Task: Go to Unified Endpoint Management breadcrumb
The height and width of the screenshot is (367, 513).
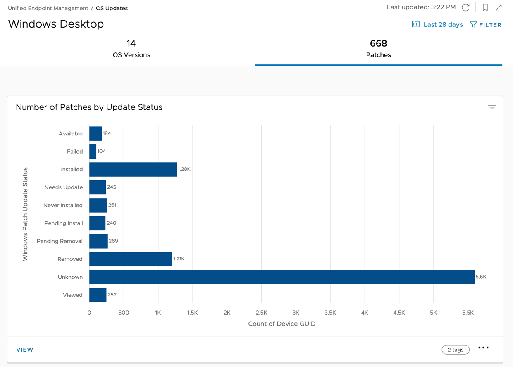Action: [x=48, y=8]
